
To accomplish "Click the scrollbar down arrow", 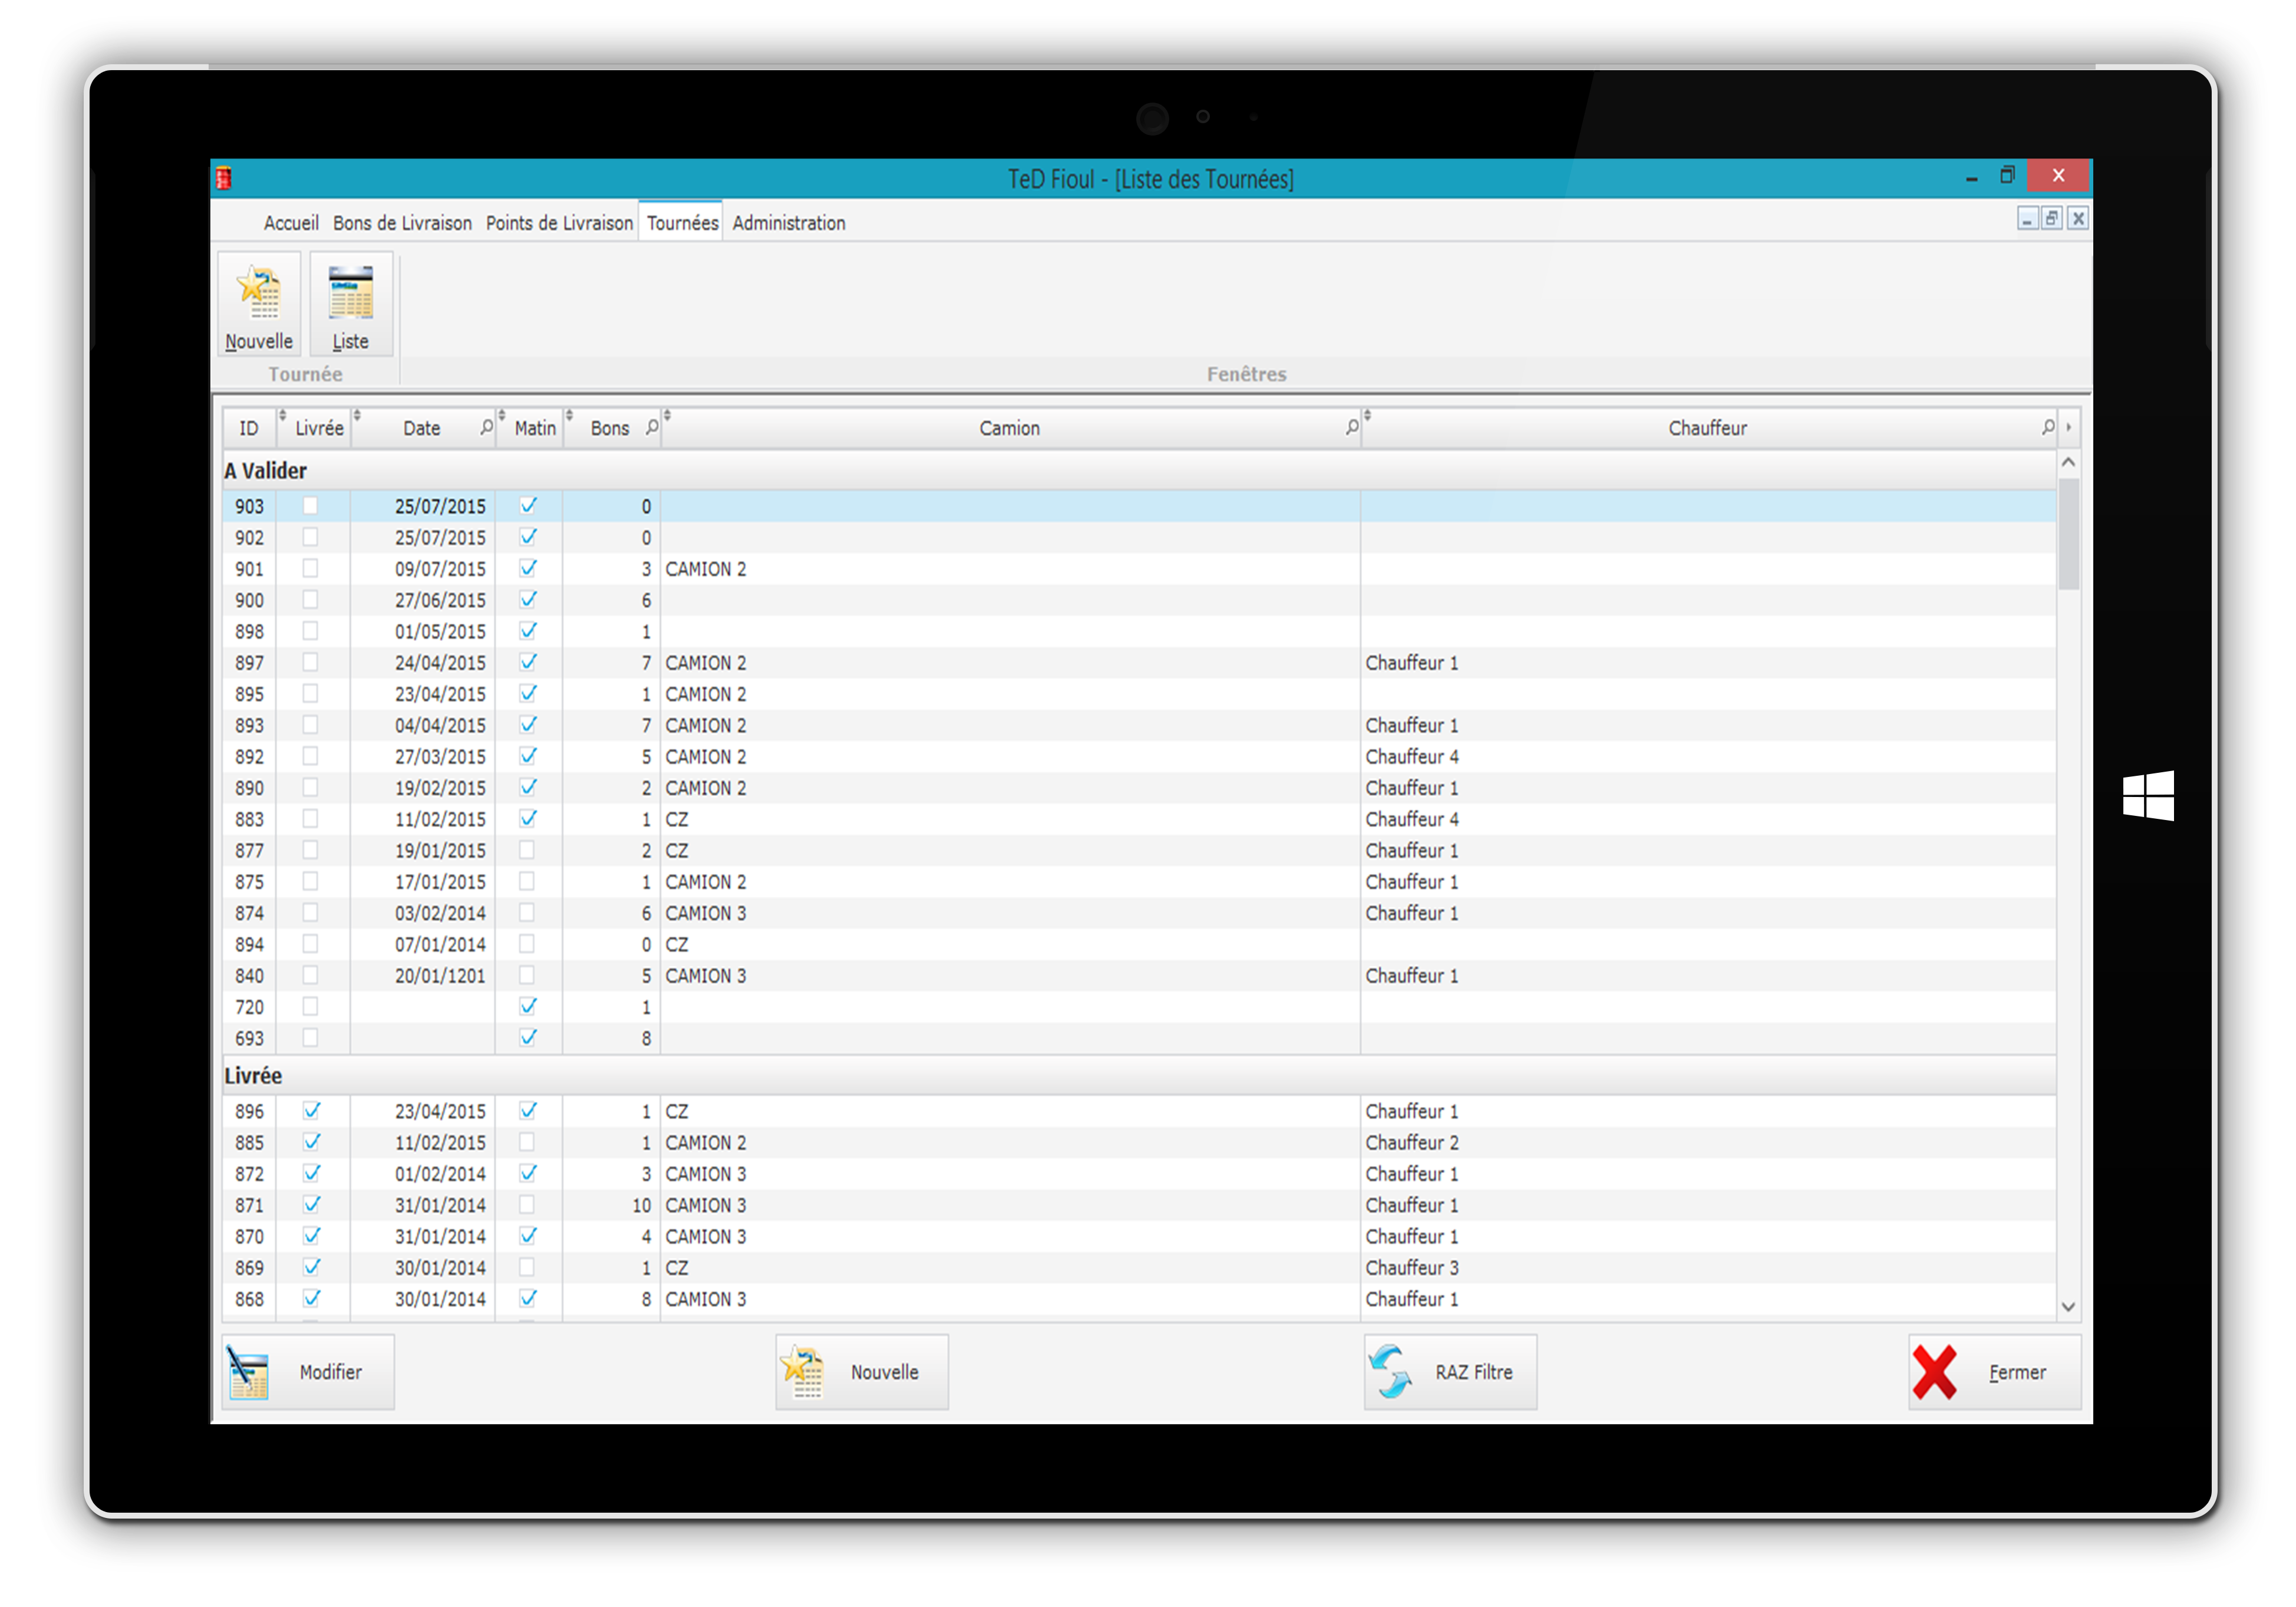I will pyautogui.click(x=2068, y=1306).
